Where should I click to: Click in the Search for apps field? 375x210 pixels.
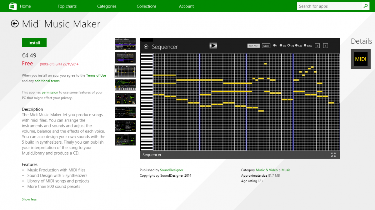(x=329, y=6)
